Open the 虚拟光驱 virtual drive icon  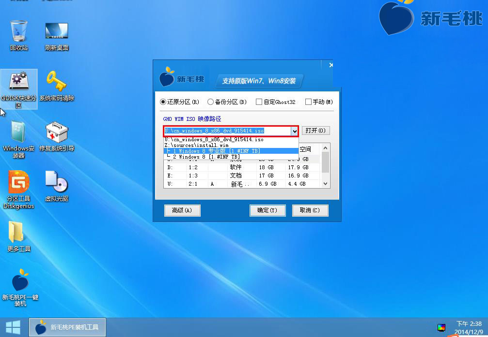57,186
